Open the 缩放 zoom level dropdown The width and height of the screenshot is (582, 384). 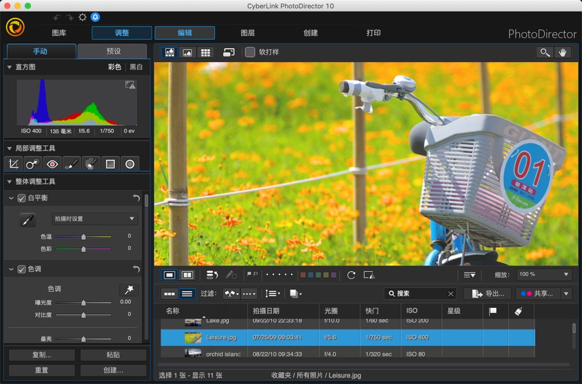click(544, 275)
